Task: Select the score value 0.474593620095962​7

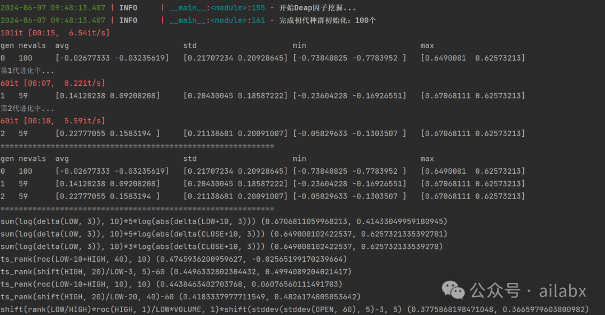Action: pyautogui.click(x=201, y=259)
